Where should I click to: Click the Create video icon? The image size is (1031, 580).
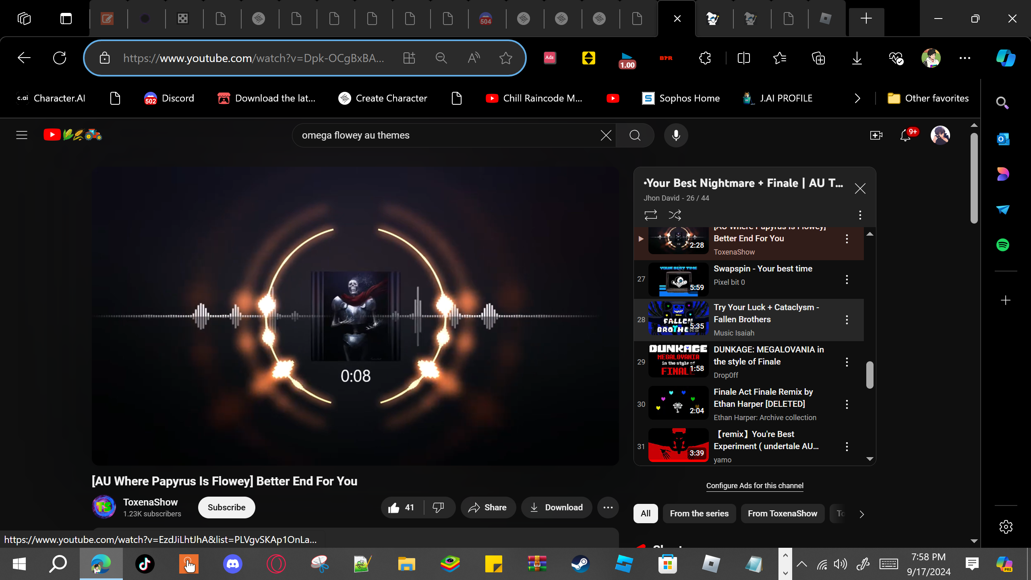(x=876, y=135)
